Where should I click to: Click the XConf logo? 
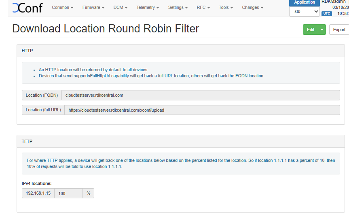pos(27,8)
